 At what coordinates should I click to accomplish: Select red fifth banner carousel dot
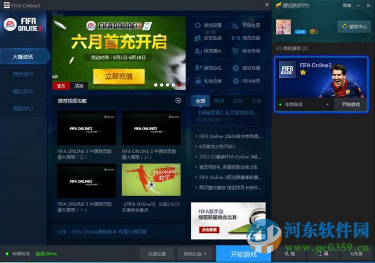(179, 85)
